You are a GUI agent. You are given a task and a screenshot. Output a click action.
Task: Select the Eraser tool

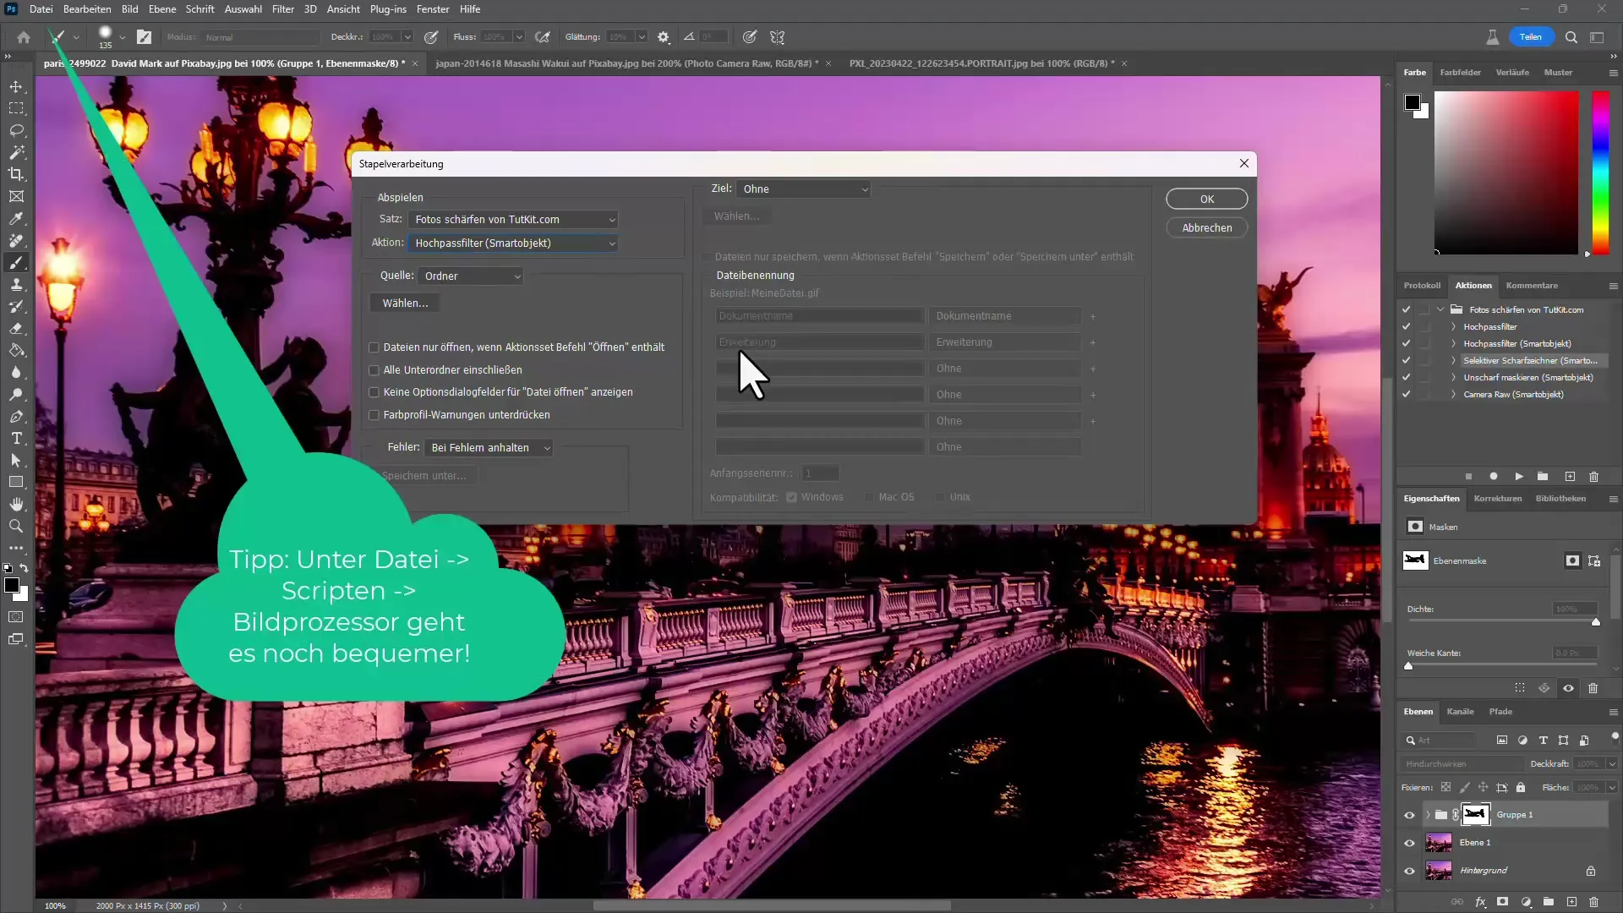(x=16, y=328)
